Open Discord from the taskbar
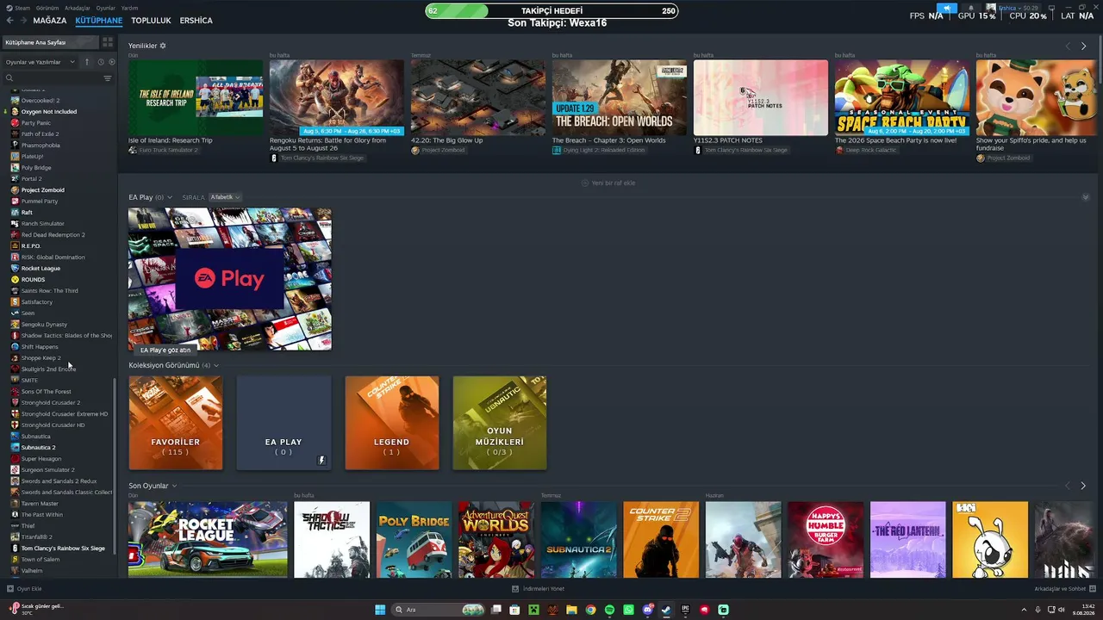This screenshot has width=1103, height=620. pyautogui.click(x=647, y=610)
